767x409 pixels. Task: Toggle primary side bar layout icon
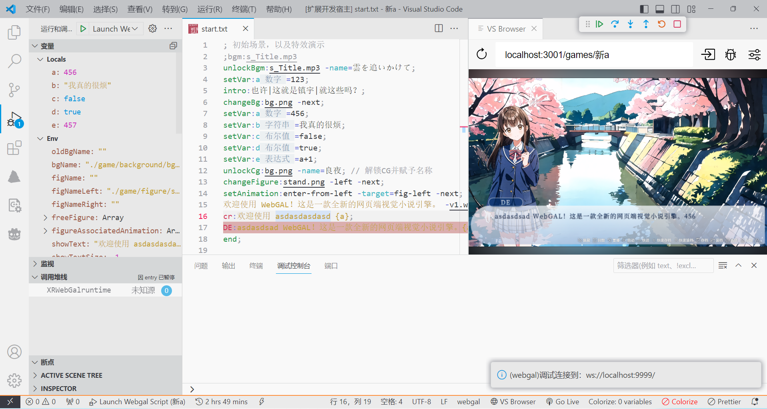coord(644,9)
